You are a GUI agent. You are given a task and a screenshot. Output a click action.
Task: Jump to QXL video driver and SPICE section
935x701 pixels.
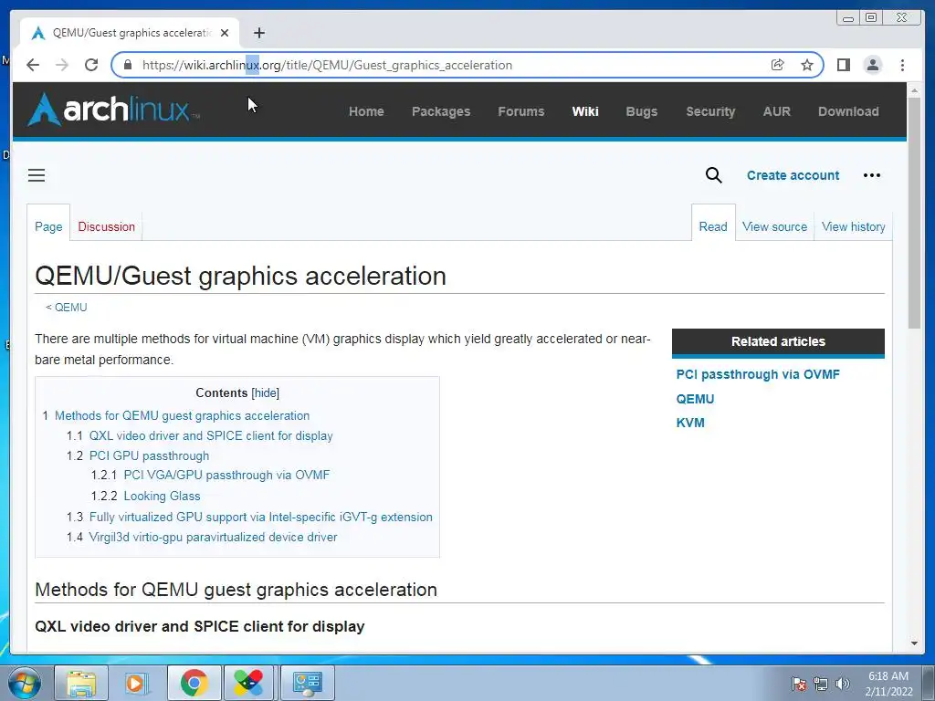coord(211,435)
